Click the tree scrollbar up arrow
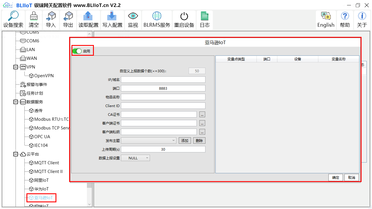 tap(89, 34)
